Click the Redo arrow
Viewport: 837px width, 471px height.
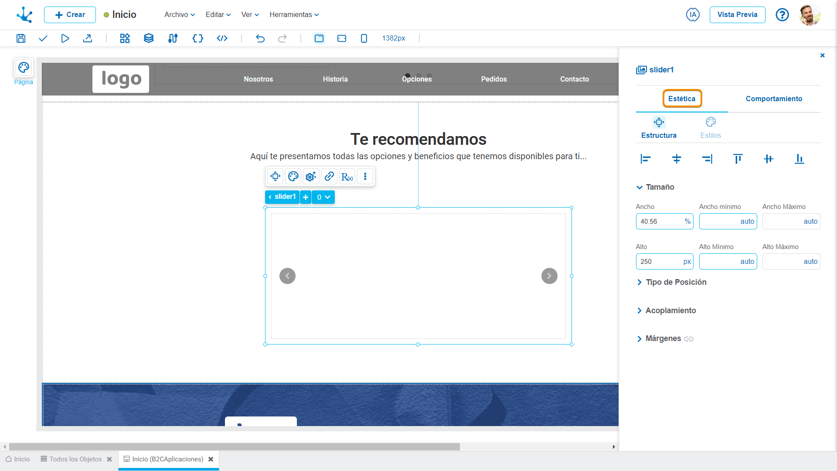click(x=282, y=38)
